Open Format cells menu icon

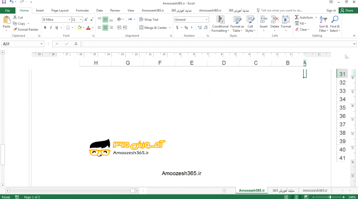[x=285, y=19]
